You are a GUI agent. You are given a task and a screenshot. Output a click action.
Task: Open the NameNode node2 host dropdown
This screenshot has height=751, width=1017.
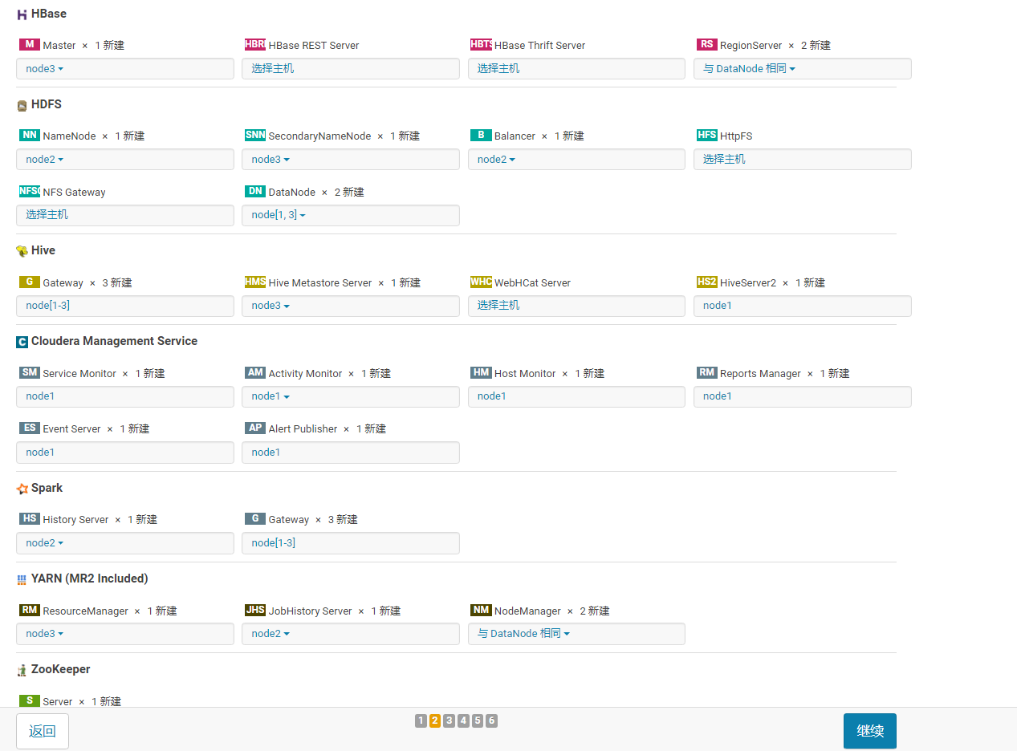pos(125,160)
